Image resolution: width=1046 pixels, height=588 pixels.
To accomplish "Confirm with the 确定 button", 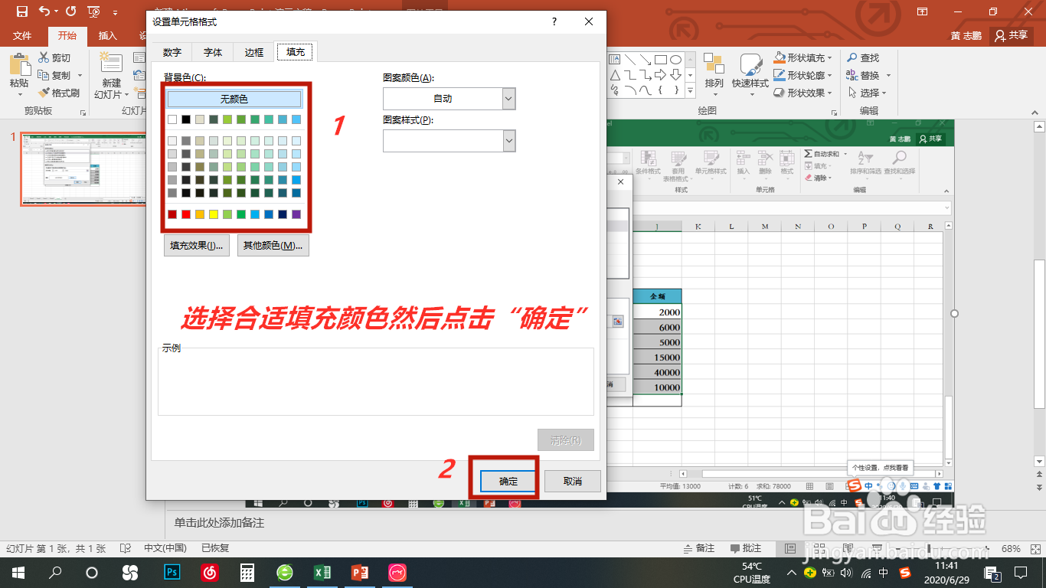I will click(508, 481).
